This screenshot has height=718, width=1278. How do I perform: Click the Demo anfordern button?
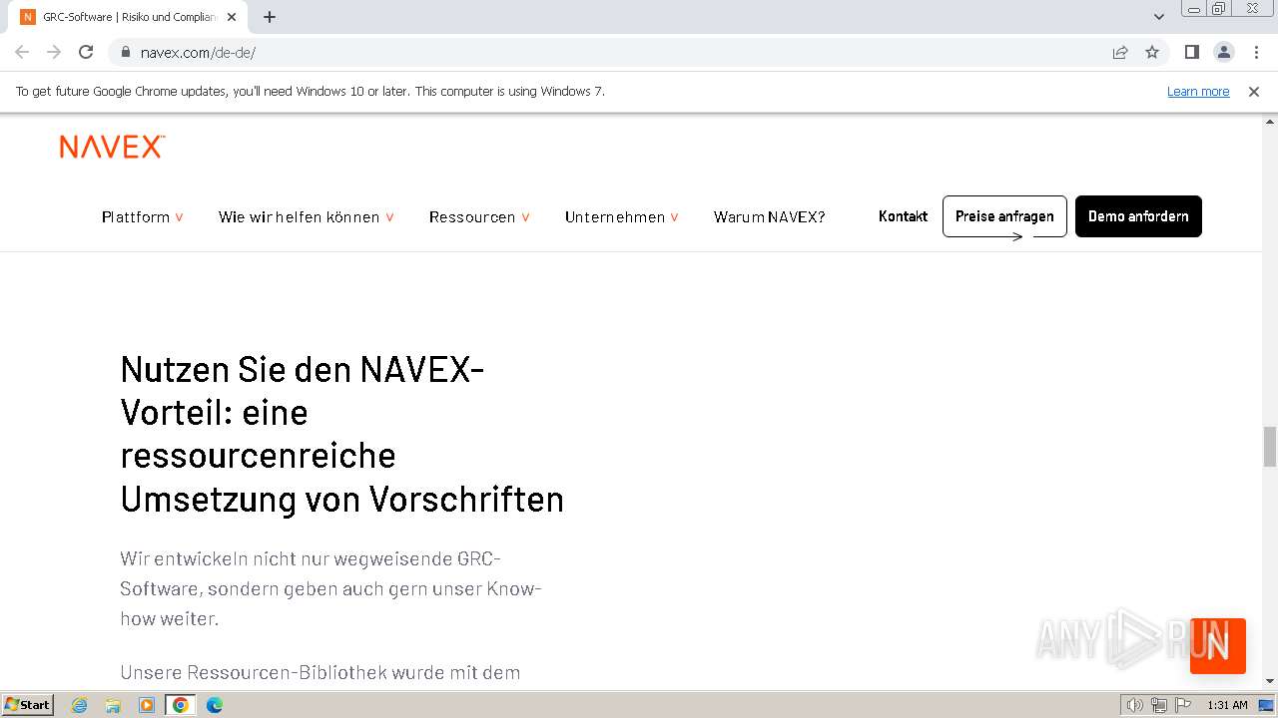tap(1138, 216)
